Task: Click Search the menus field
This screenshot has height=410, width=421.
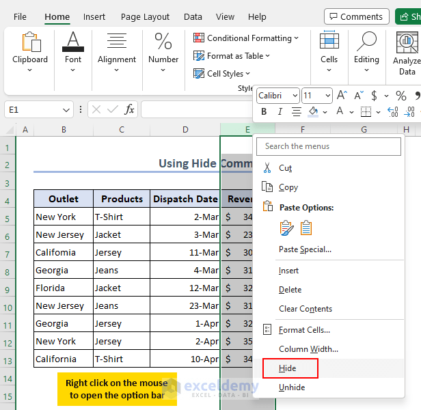Action: point(329,146)
